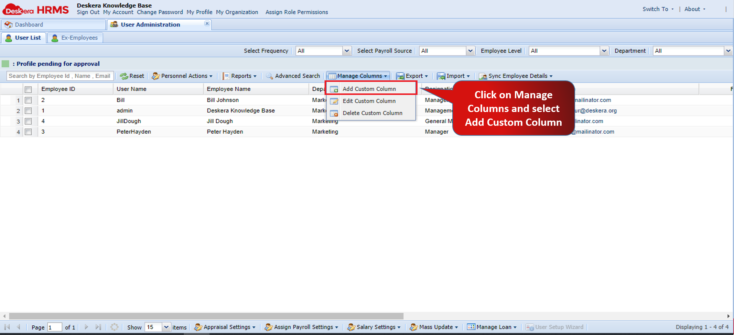Click Assign Role Permissions

tap(296, 12)
